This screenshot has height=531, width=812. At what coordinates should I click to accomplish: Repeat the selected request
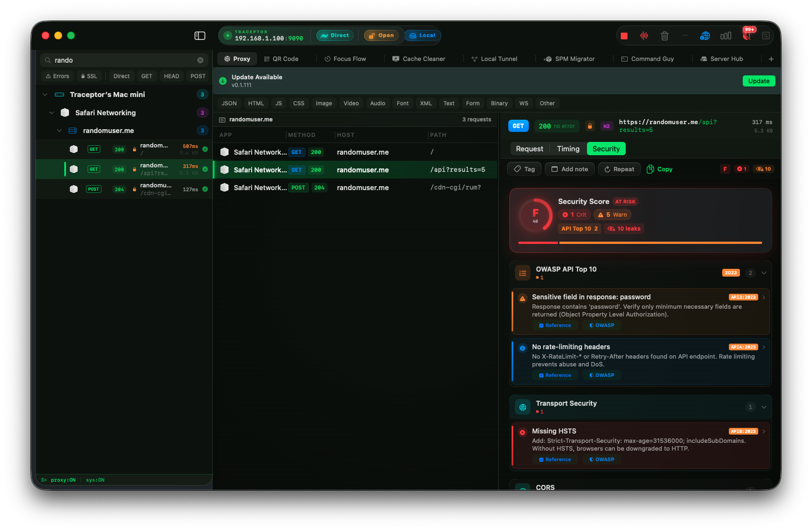(x=619, y=169)
